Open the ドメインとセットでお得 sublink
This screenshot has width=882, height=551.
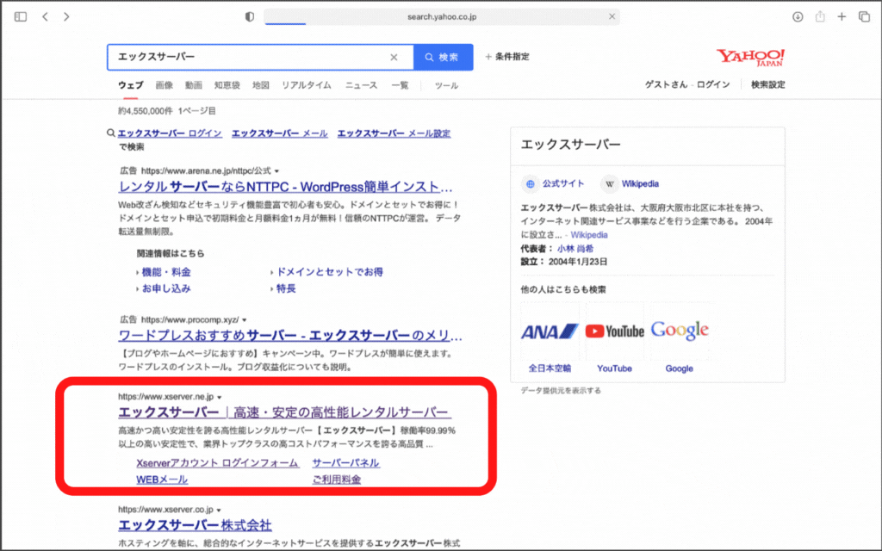coord(330,272)
